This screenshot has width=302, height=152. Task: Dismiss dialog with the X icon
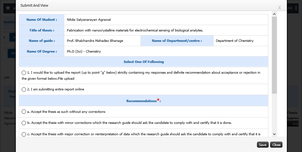tap(279, 8)
